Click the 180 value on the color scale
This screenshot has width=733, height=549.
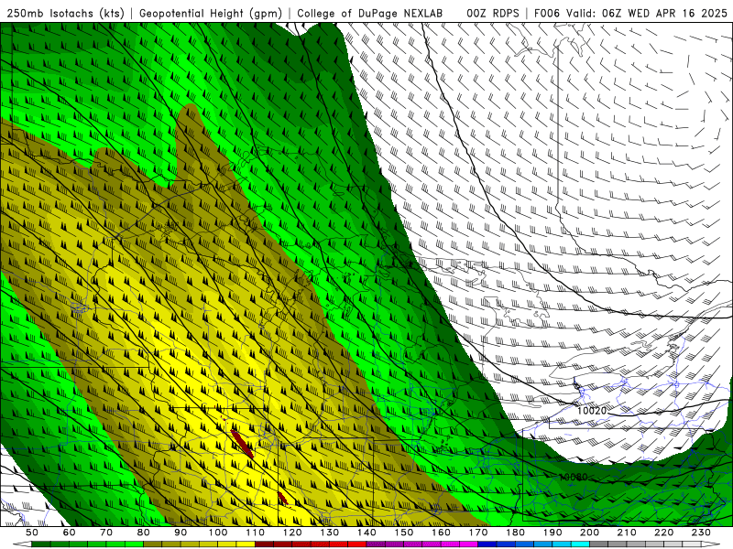(x=515, y=533)
